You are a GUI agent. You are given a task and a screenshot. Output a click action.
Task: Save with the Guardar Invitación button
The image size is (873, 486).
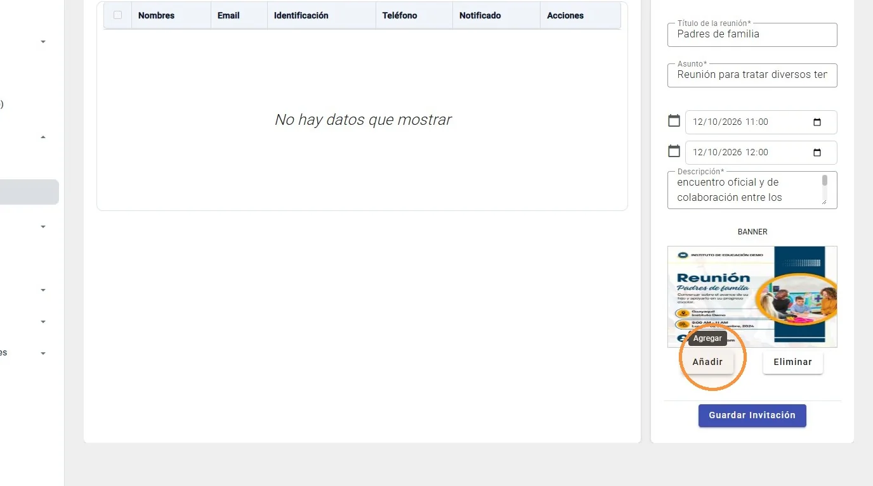pyautogui.click(x=752, y=416)
